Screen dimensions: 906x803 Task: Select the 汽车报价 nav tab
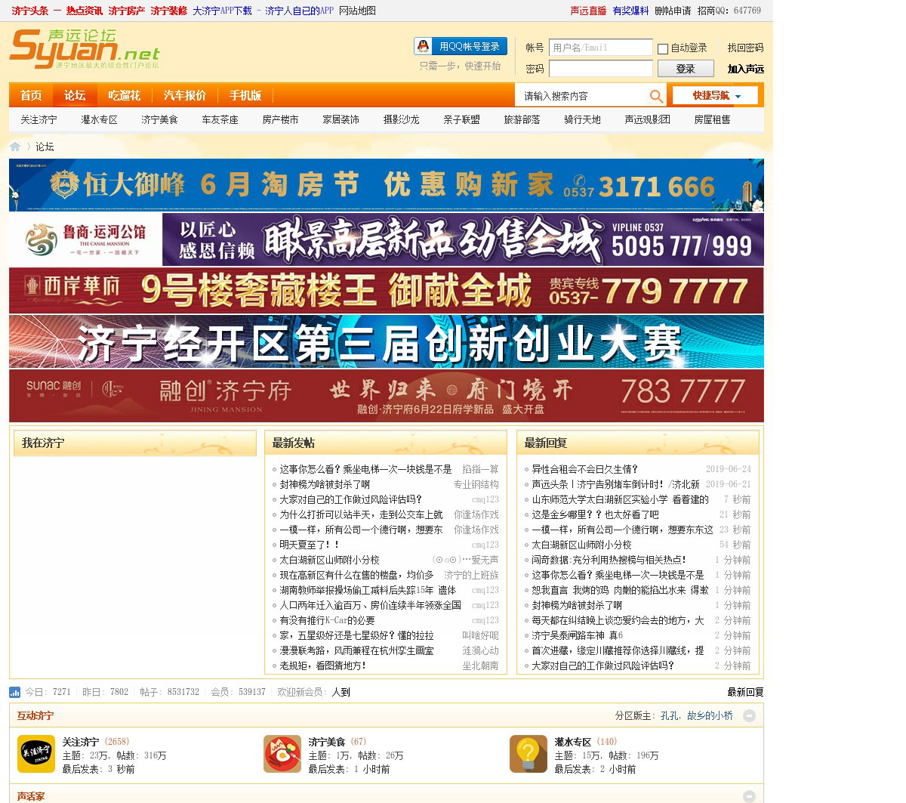185,95
